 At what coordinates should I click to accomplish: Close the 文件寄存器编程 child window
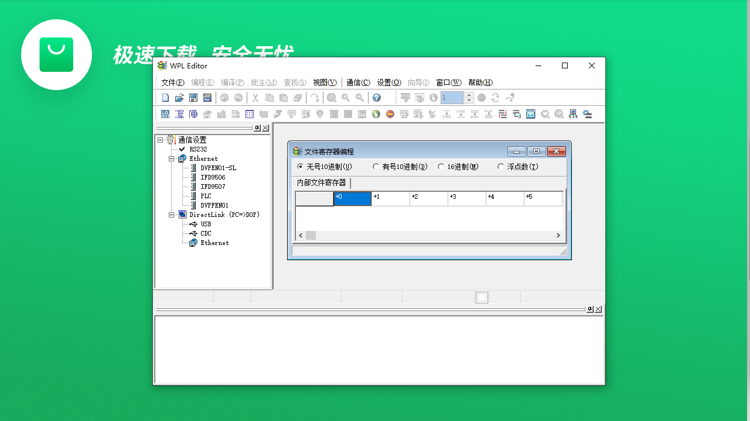[556, 151]
